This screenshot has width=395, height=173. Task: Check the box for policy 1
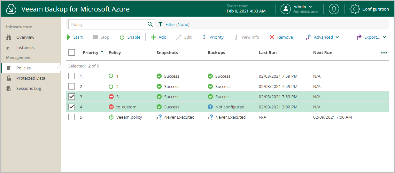click(x=72, y=76)
